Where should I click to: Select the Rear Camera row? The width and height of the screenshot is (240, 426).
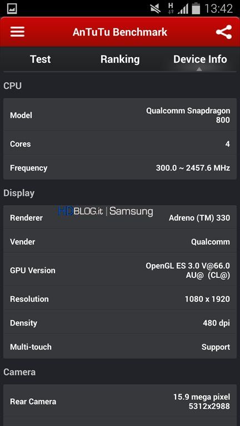[x=120, y=401]
